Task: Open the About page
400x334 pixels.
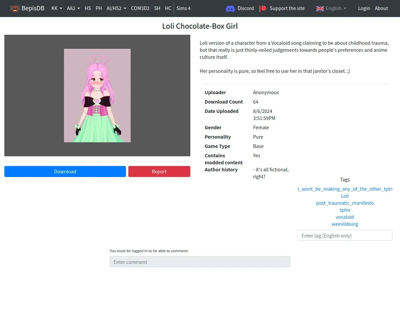Action: click(x=381, y=8)
